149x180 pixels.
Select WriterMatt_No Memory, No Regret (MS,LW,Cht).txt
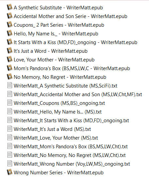coord(70,155)
